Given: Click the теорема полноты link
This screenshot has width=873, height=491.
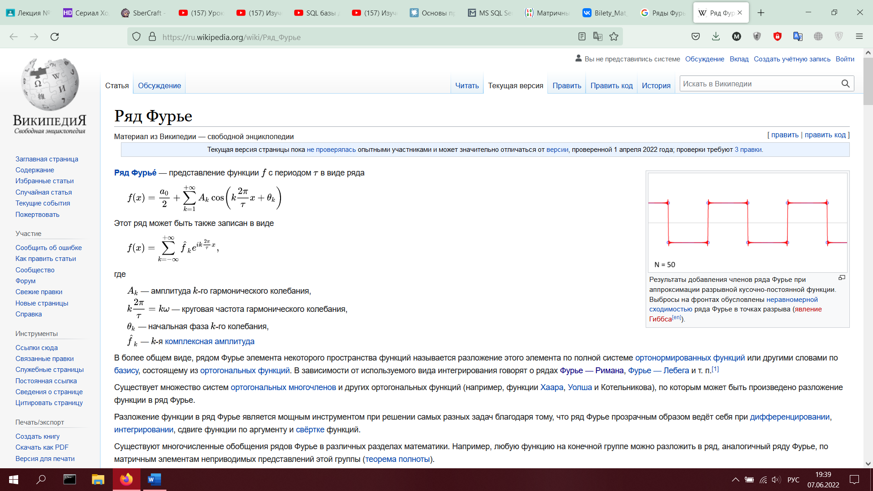Looking at the screenshot, I should click(x=397, y=459).
